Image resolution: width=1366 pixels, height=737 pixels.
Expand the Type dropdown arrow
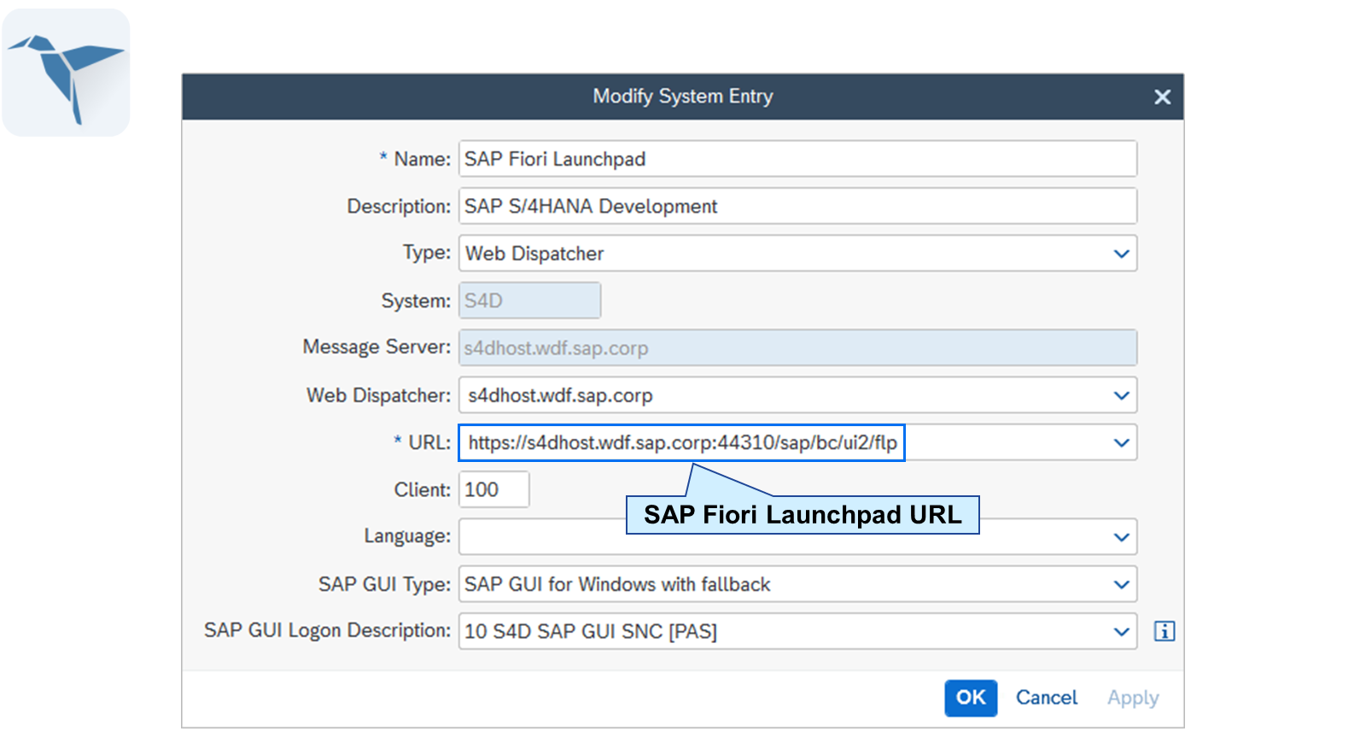[x=1121, y=254]
